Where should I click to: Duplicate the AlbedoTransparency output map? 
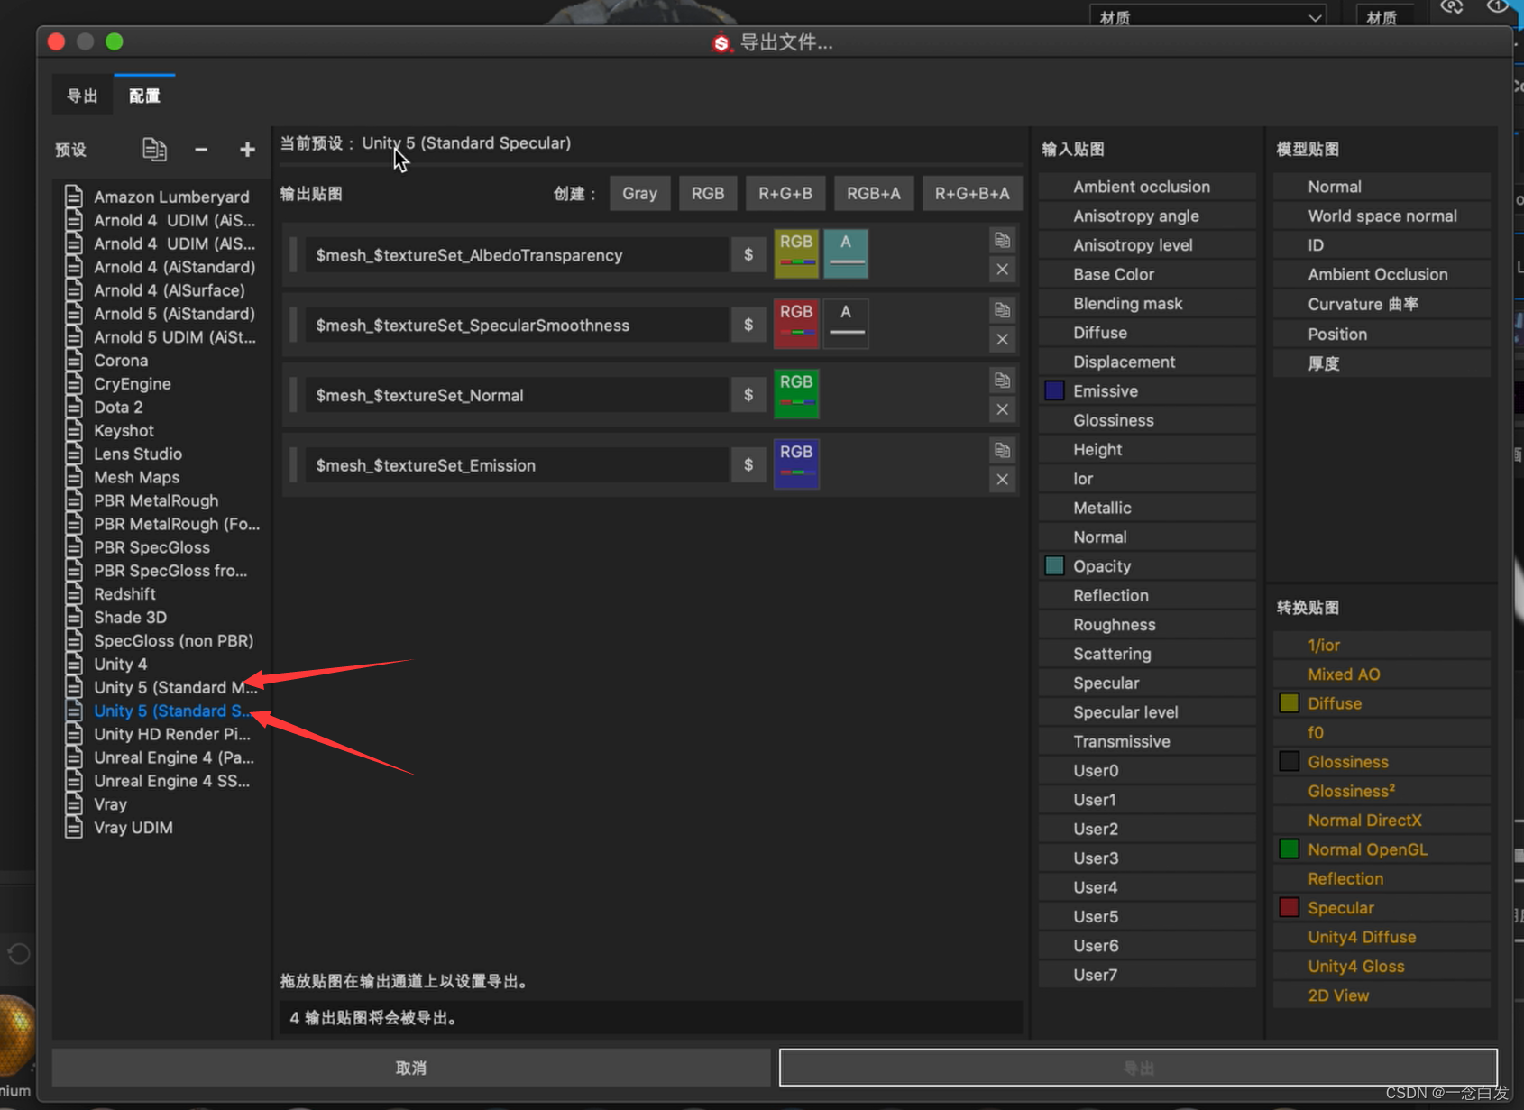[x=1002, y=240]
